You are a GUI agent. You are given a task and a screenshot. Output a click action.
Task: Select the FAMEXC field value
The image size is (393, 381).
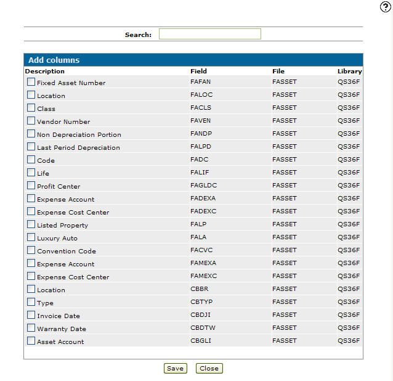coord(203,276)
